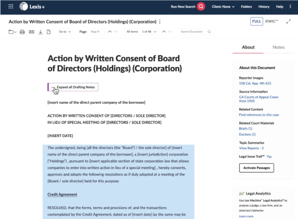The image size is (298, 219).
Task: Open History in top navigation
Action: [264, 6]
